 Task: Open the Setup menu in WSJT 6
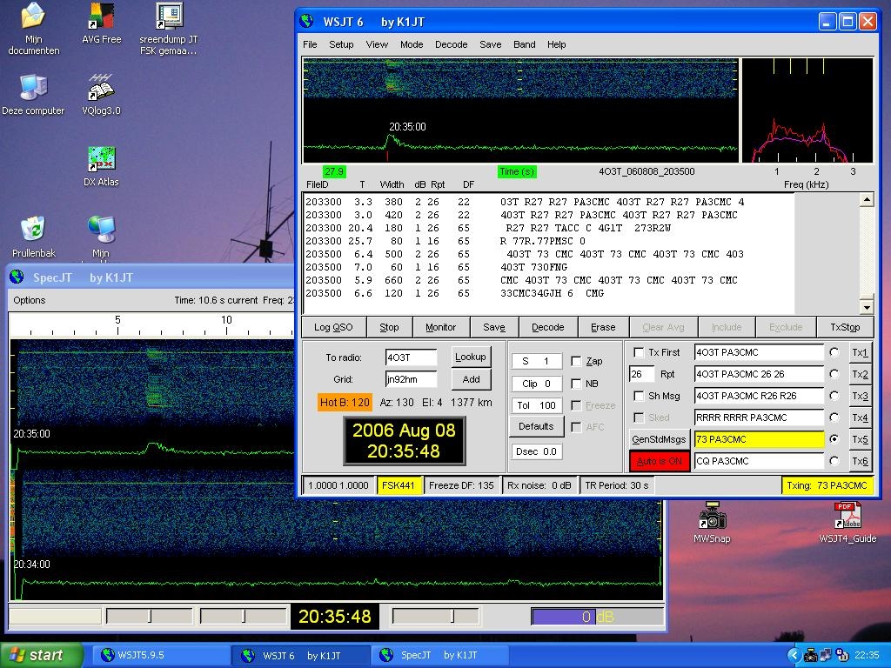[x=341, y=44]
